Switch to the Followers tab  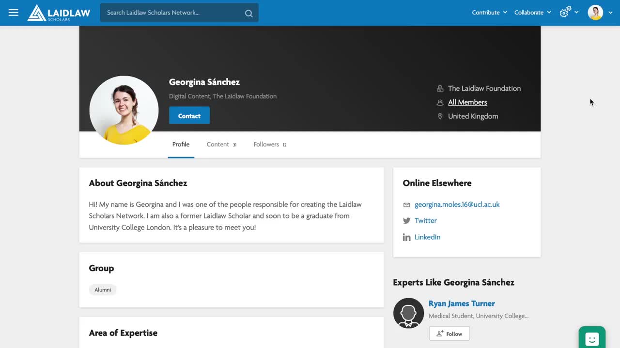click(x=266, y=144)
